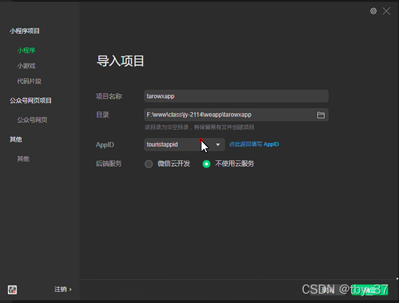Open settings via the gear icon
The height and width of the screenshot is (303, 399).
coord(373,11)
